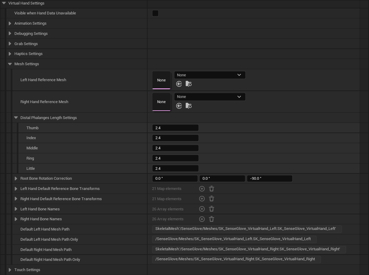Viewport: 369px width, 275px height.
Task: Browse to asset for Right Hand Reference Mesh
Action: (189, 106)
